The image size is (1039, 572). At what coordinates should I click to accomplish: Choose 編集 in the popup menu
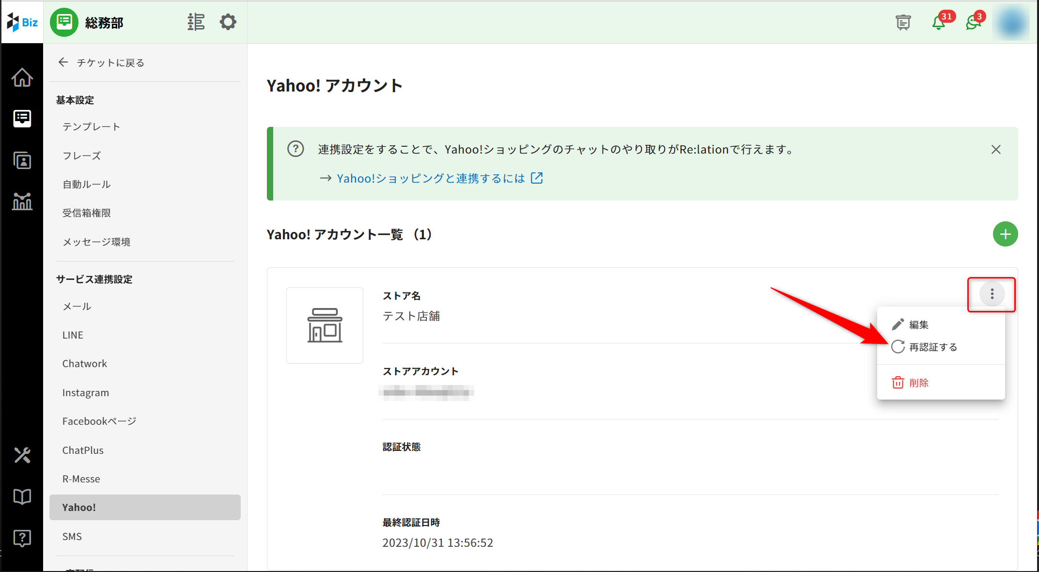pos(918,325)
